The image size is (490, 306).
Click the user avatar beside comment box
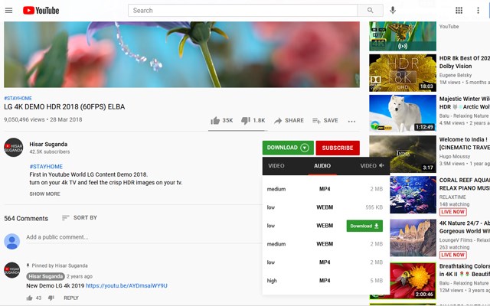12,241
